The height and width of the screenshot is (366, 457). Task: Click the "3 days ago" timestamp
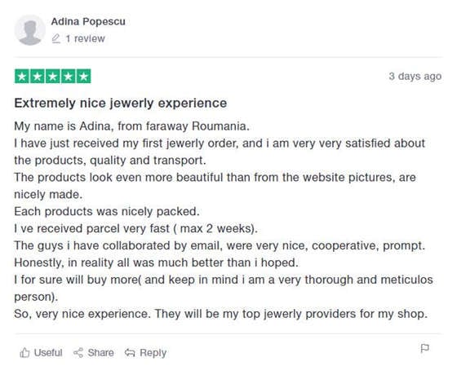pyautogui.click(x=415, y=77)
